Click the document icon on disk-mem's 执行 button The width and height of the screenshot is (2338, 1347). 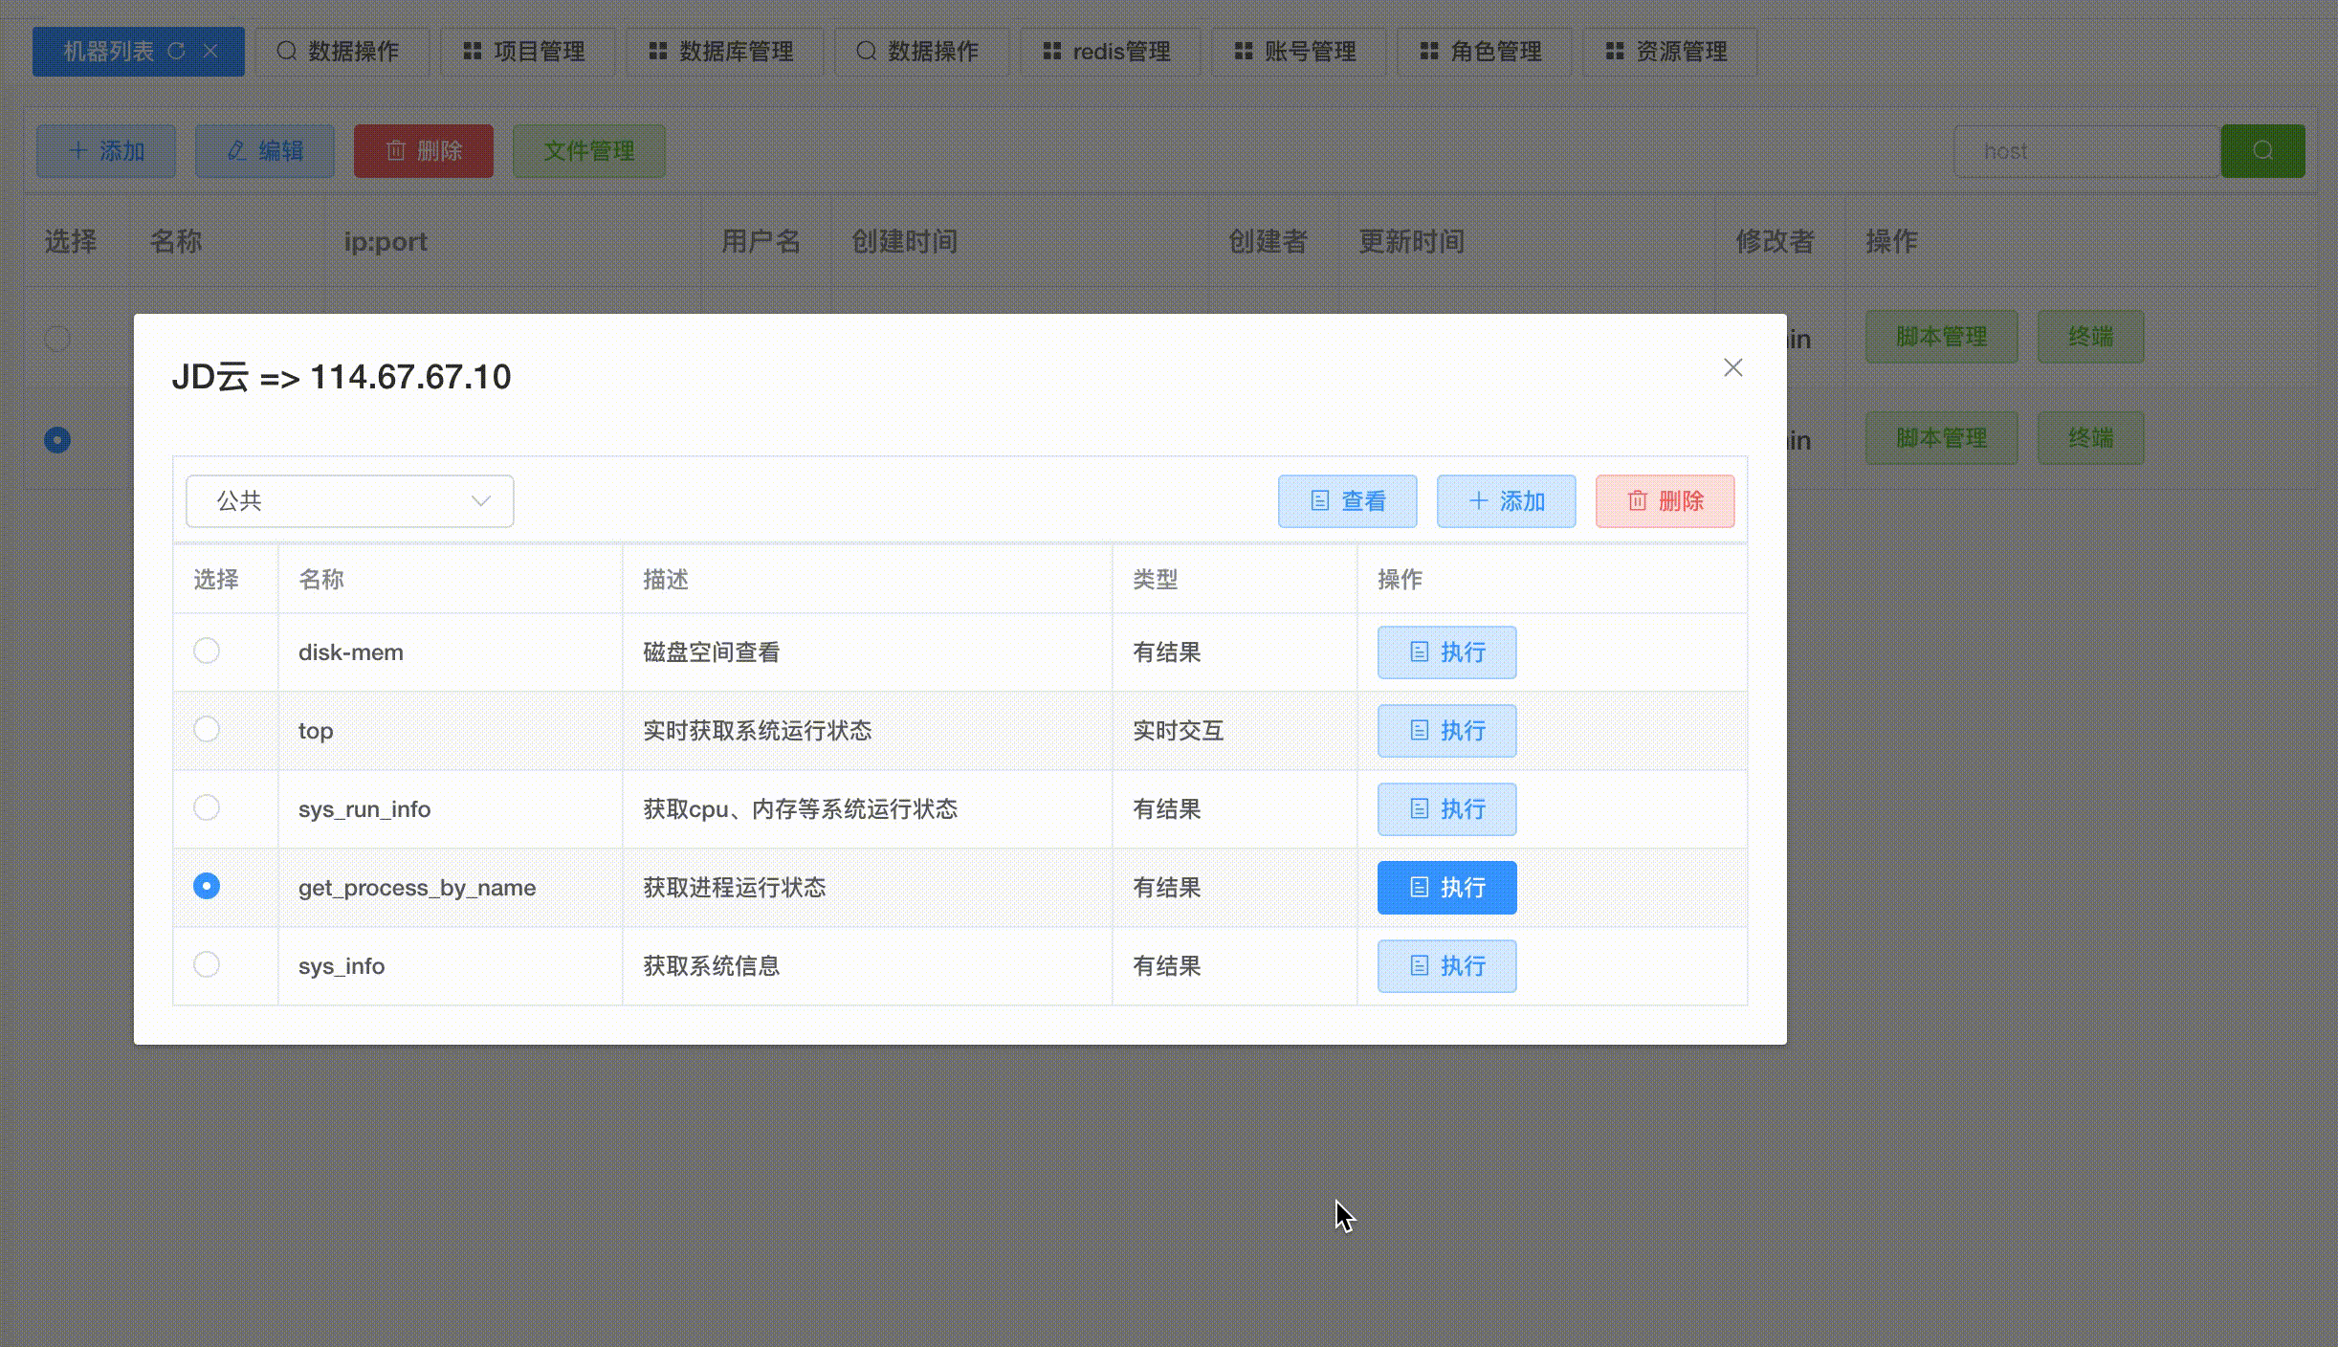[x=1420, y=651]
